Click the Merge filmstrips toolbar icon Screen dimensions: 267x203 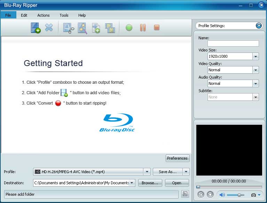click(x=110, y=28)
